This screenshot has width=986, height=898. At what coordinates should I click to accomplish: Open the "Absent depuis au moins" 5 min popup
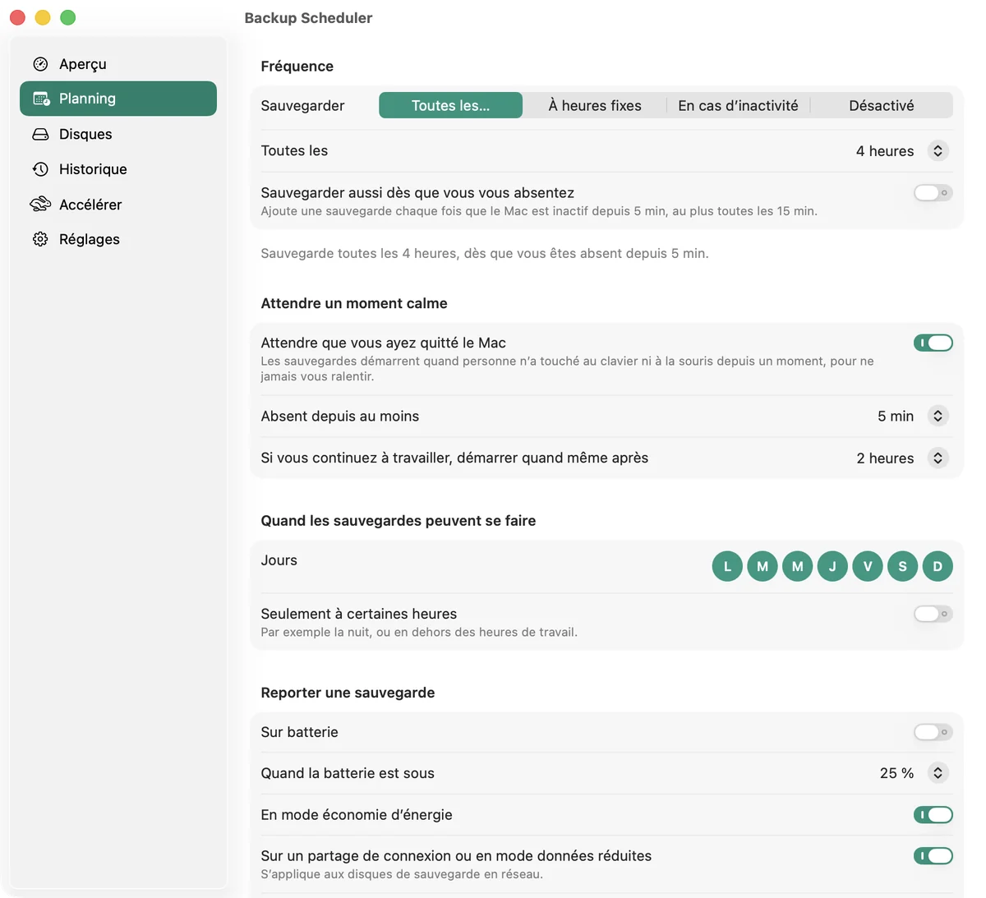coord(938,416)
